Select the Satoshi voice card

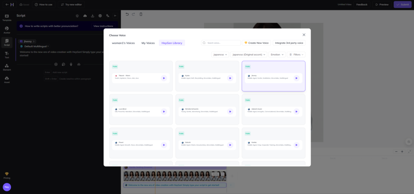coord(207,143)
